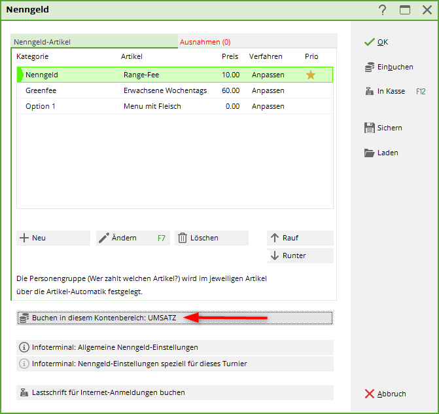
Task: Click the coin stack icon next to Einbuchen
Action: click(369, 67)
